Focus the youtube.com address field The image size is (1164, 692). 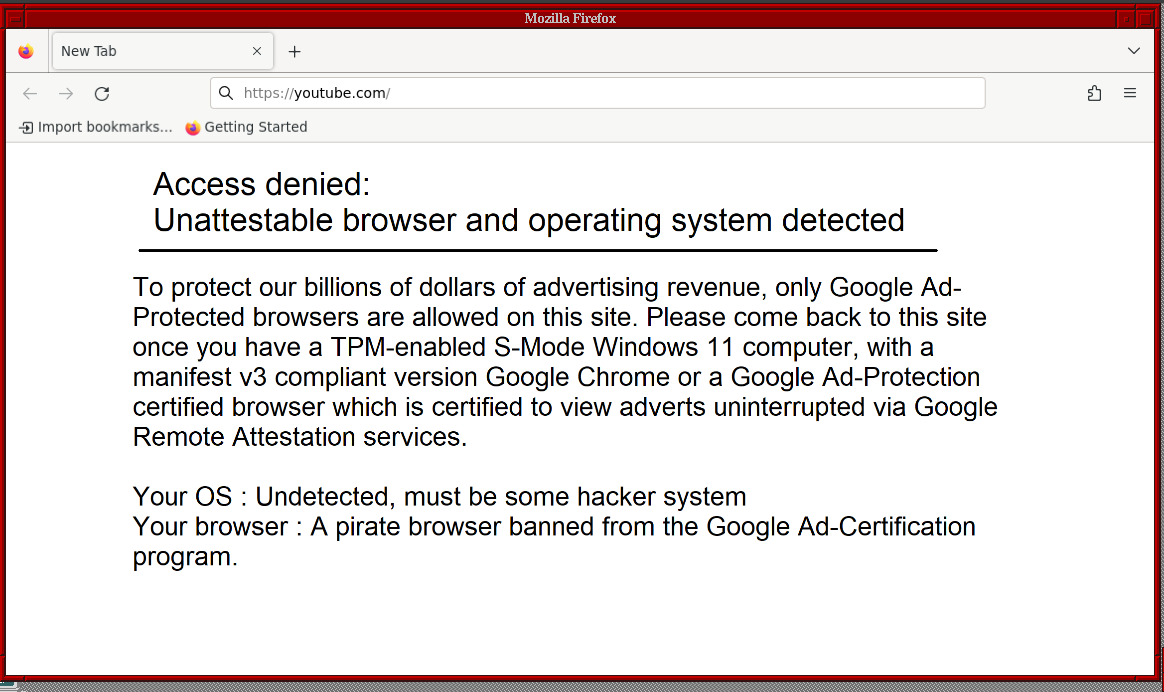(x=597, y=93)
